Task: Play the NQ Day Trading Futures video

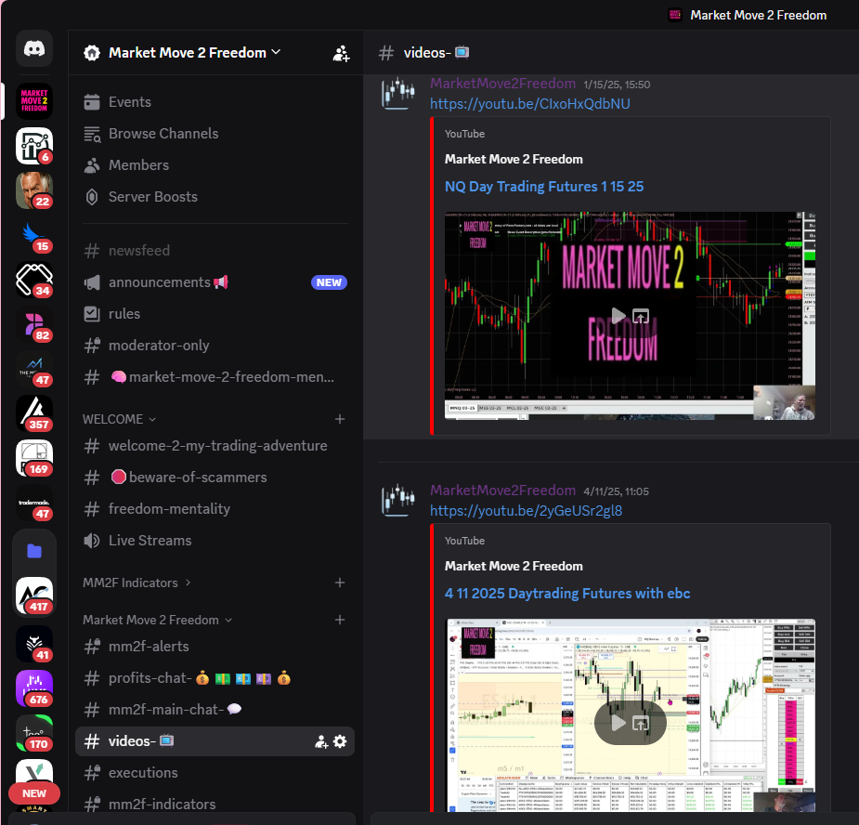Action: (x=618, y=316)
